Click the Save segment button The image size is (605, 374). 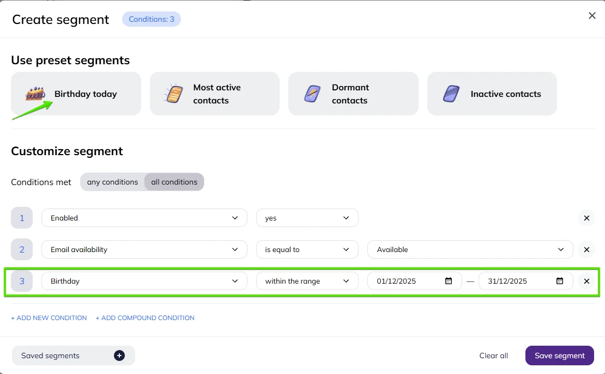[559, 355]
